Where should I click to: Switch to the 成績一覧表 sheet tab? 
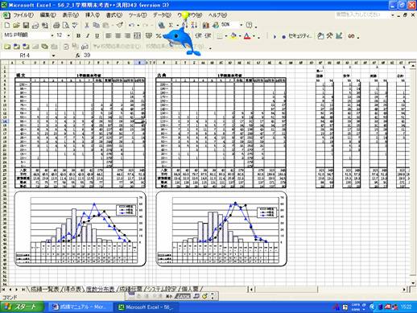coord(44,289)
